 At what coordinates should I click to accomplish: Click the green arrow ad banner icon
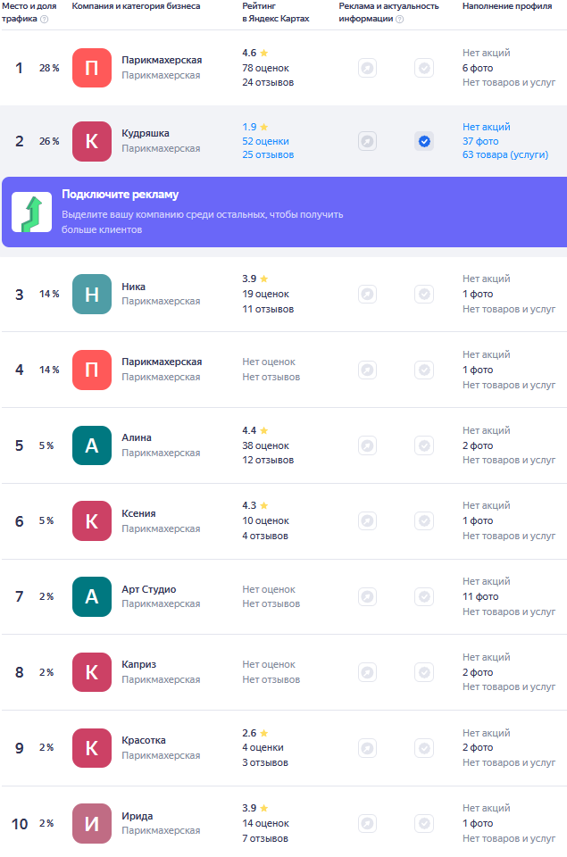[32, 212]
